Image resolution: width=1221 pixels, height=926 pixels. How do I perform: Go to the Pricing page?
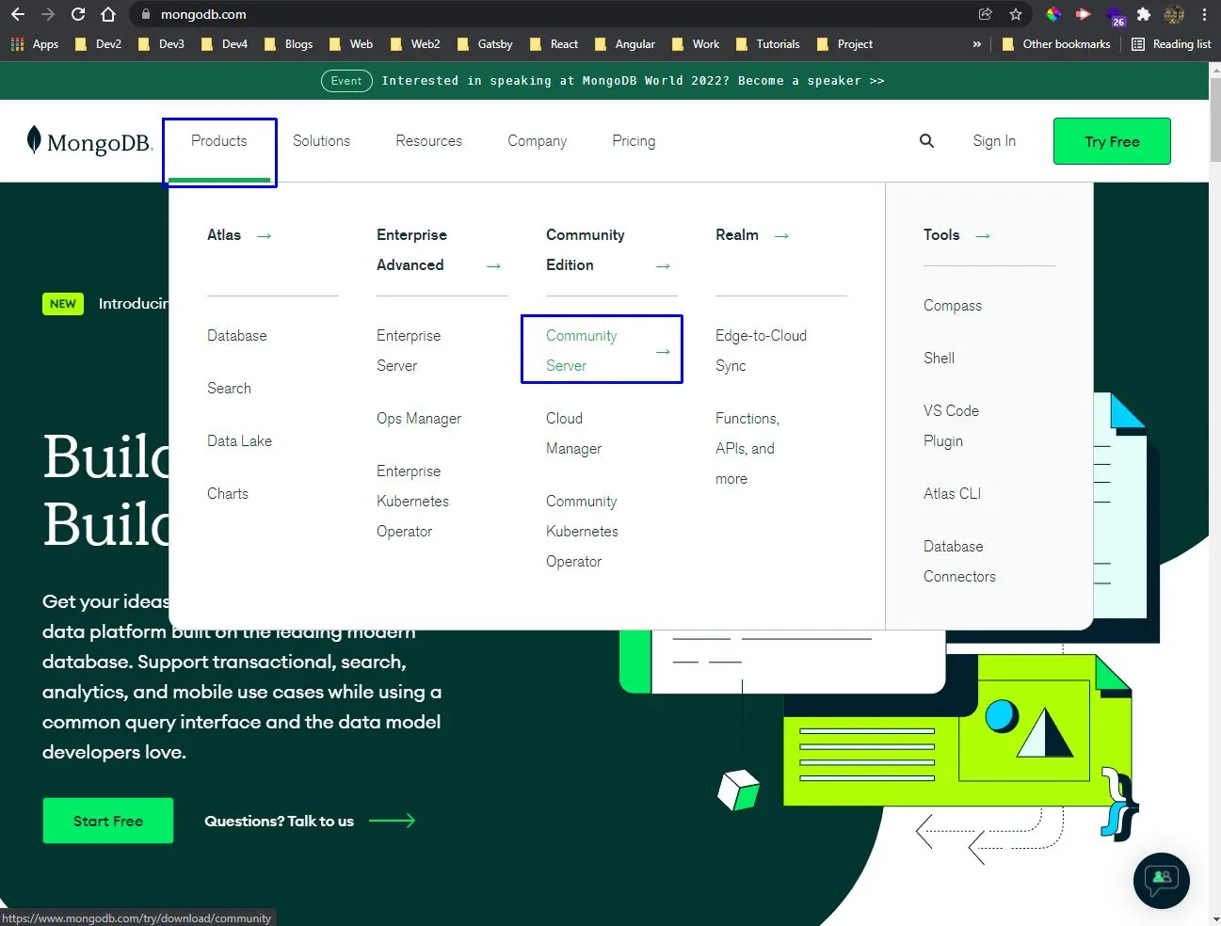634,141
